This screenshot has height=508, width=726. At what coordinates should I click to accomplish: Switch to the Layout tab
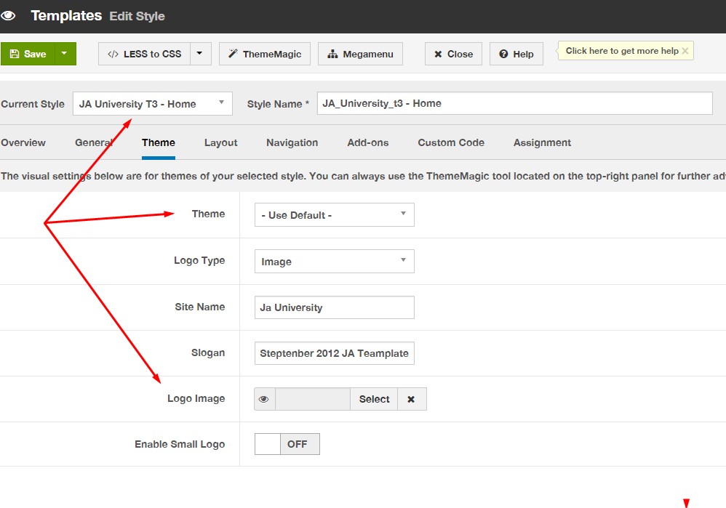[220, 142]
